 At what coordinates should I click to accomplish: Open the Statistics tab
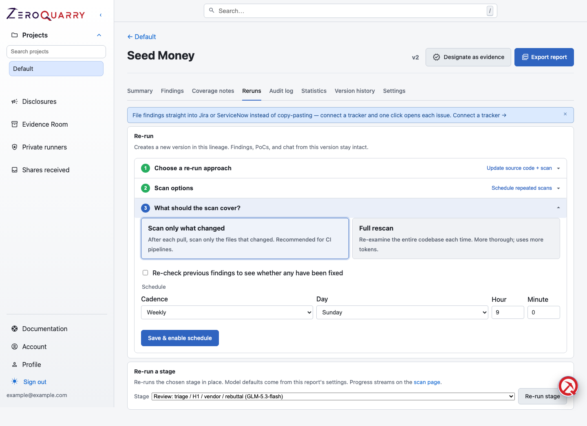click(314, 91)
